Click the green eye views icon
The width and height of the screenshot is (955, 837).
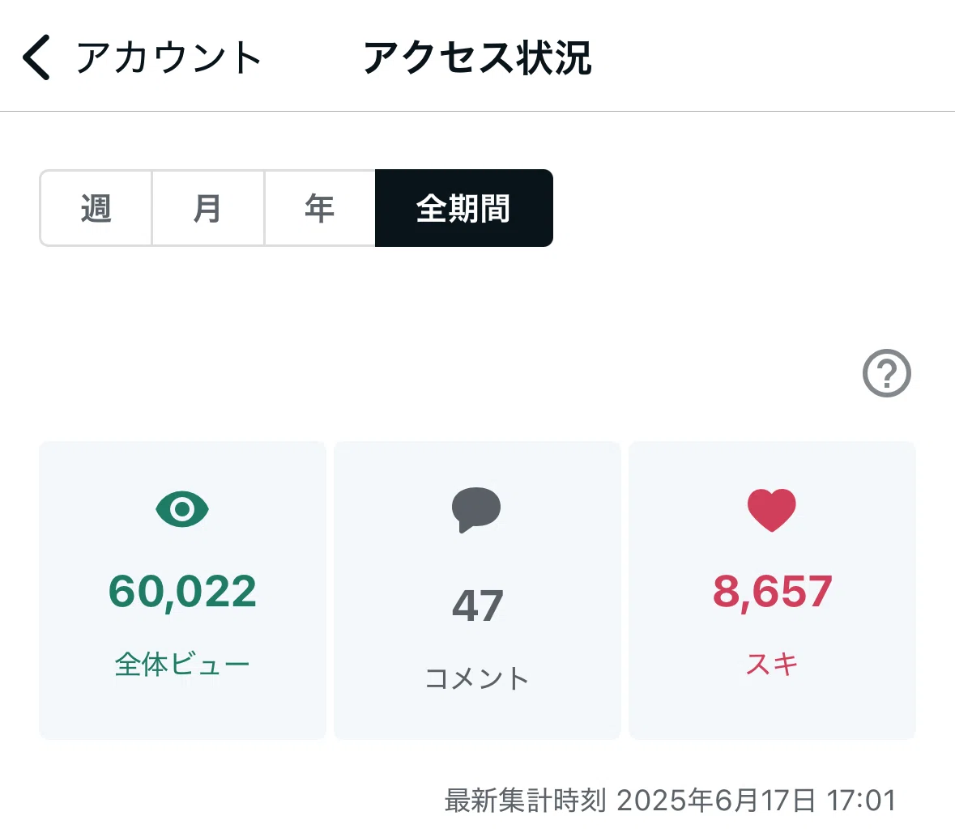[182, 509]
